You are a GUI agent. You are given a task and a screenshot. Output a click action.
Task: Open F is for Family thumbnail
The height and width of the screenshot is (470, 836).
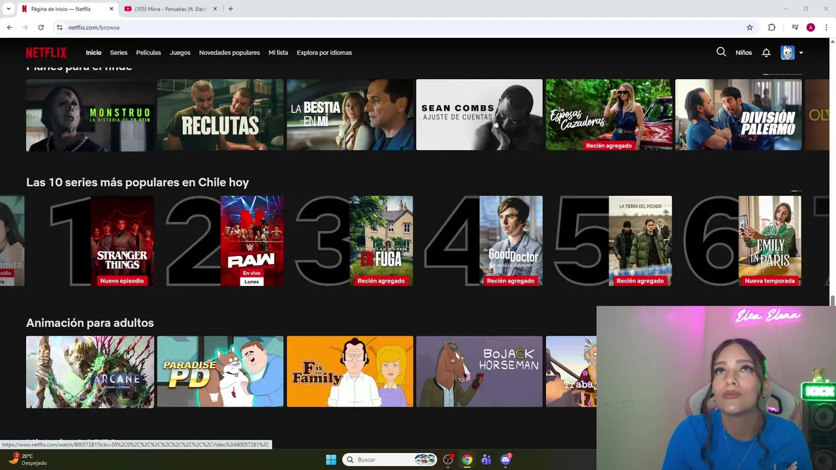[x=350, y=371]
